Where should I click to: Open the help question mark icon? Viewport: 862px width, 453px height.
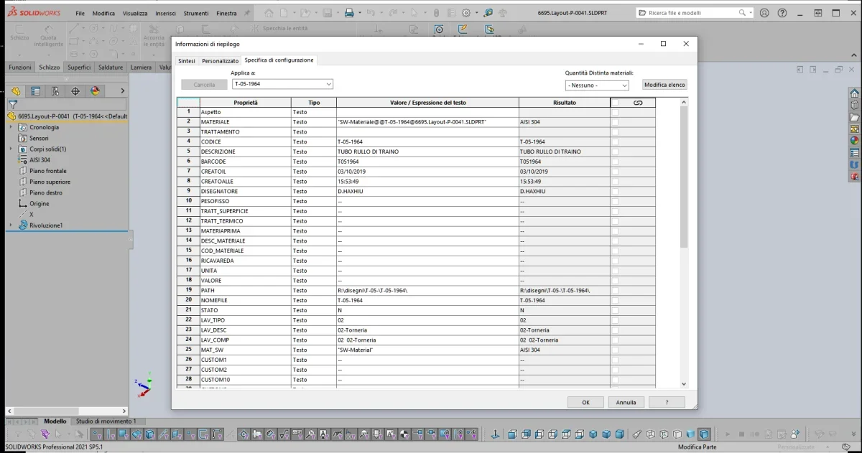click(782, 13)
